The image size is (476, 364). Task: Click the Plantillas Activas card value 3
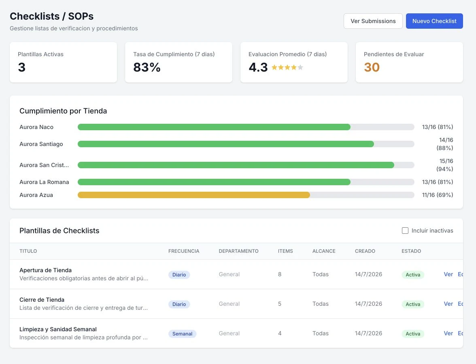21,67
